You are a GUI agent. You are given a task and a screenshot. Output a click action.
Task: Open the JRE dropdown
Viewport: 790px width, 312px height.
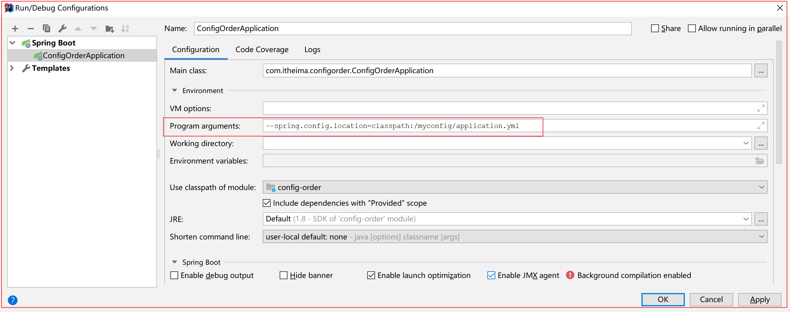(746, 219)
